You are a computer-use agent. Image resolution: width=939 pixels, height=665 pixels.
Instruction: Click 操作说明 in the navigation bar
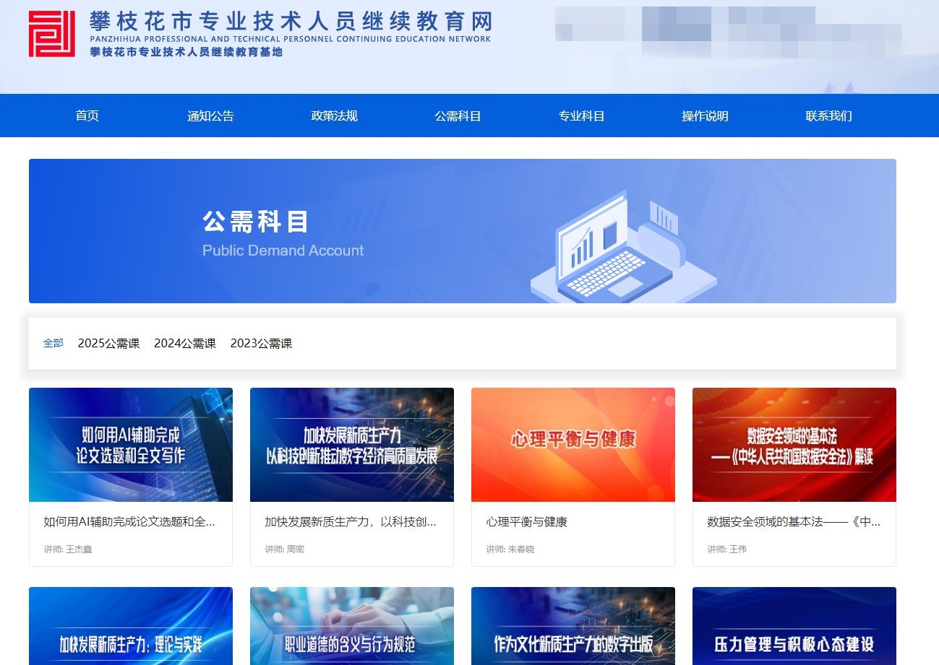point(705,116)
